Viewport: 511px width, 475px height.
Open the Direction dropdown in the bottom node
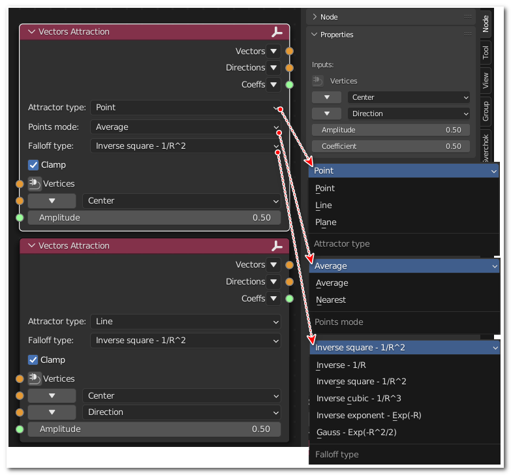[x=181, y=412]
